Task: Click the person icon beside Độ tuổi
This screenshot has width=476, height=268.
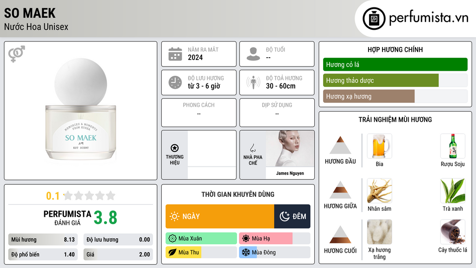Action: pyautogui.click(x=253, y=54)
